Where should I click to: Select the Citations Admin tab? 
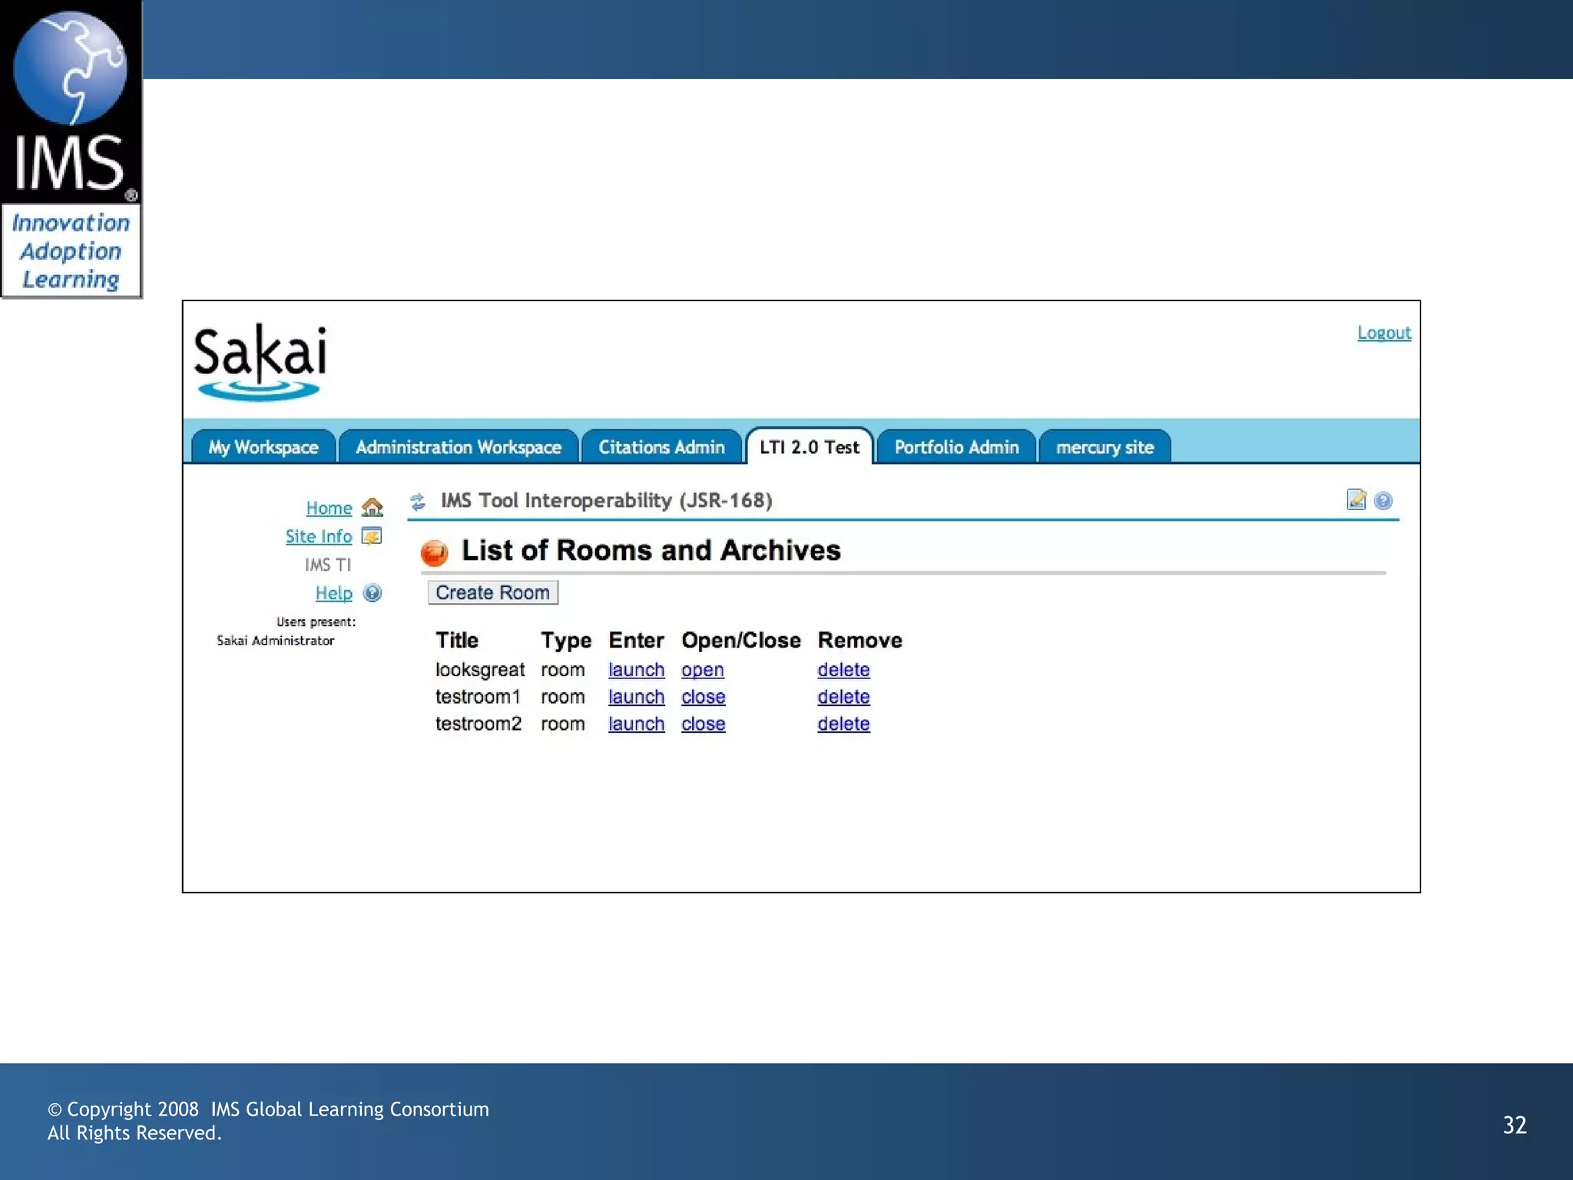661,447
